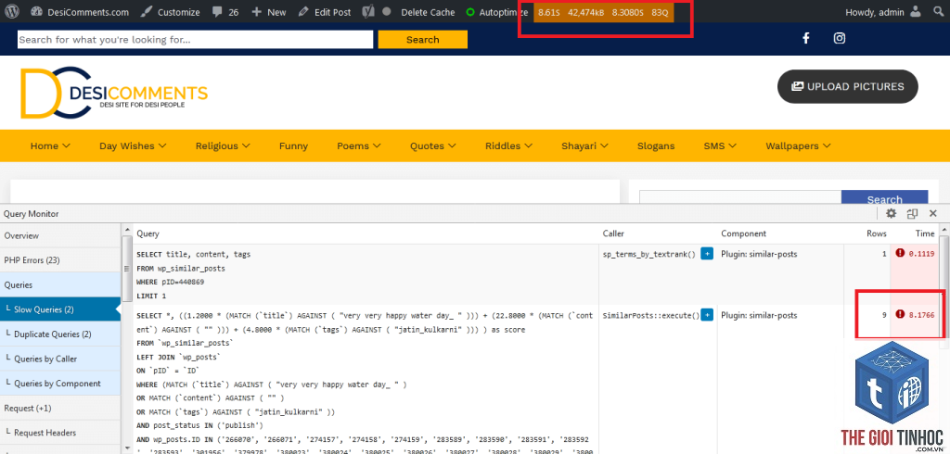
Task: Expand the Poems menu
Action: coord(359,145)
